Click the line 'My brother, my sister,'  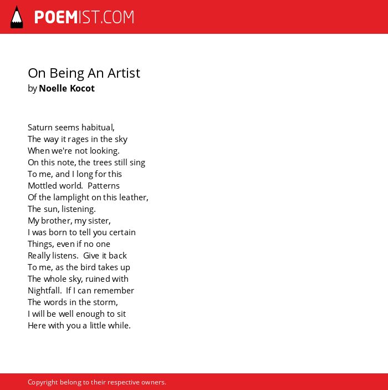click(69, 221)
